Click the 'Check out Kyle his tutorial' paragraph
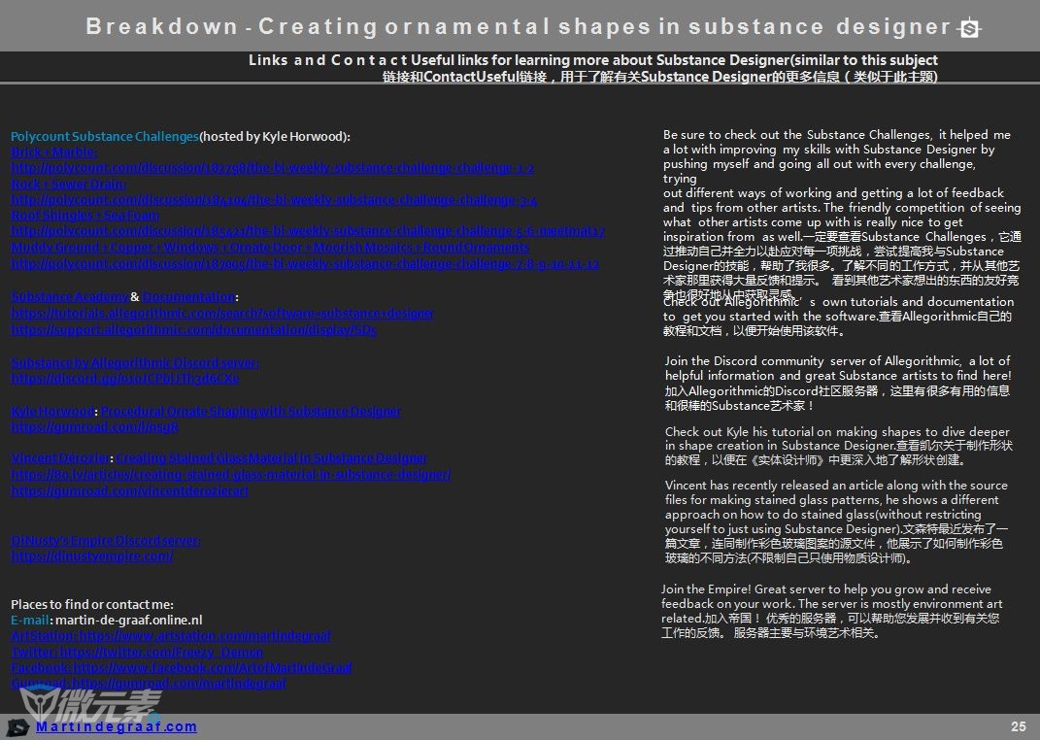 (838, 445)
